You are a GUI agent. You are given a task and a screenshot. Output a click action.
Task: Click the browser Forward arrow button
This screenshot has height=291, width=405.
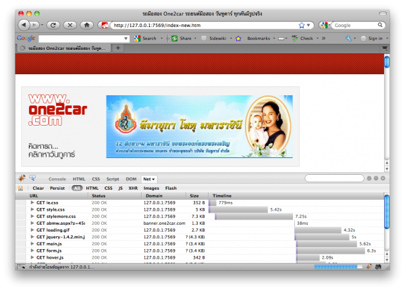(34, 25)
